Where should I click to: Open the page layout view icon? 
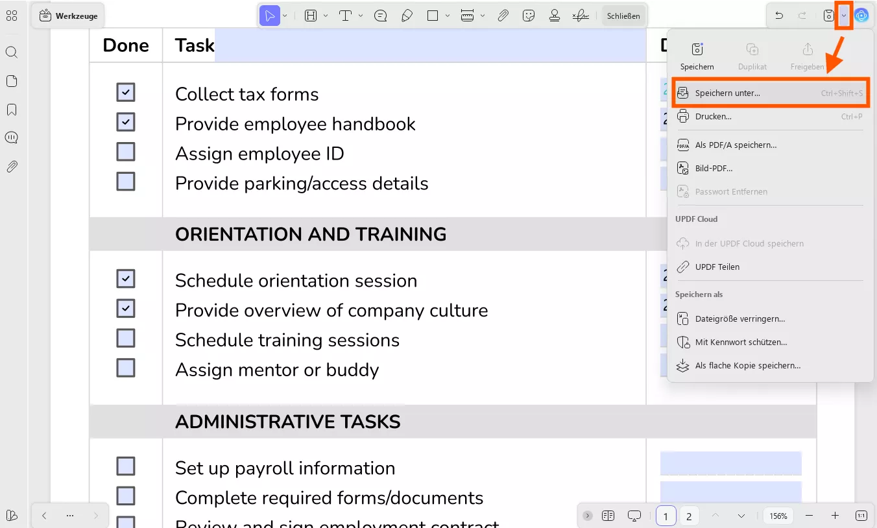point(608,516)
